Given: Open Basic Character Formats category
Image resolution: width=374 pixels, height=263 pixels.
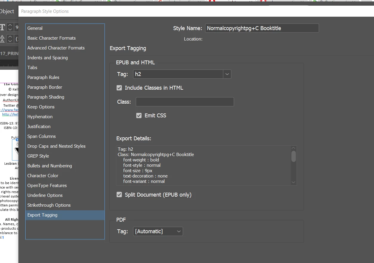Looking at the screenshot, I should pos(65,38).
